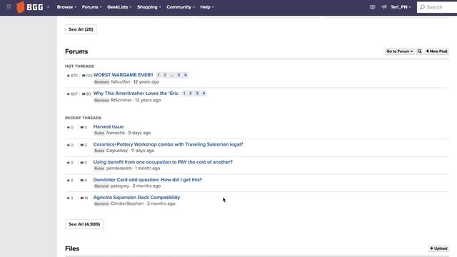Open Using benefit from one occupation thread

(163, 162)
